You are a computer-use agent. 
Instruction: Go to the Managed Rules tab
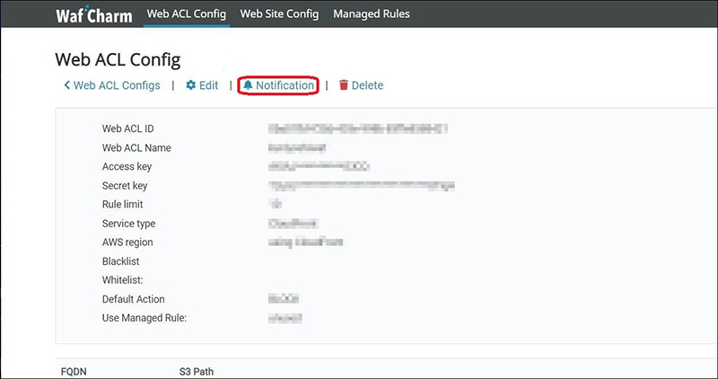point(372,14)
